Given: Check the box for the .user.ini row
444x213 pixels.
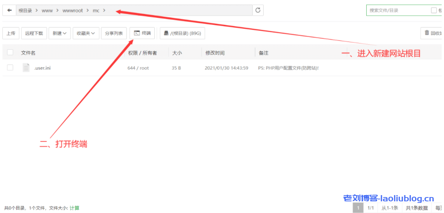Looking at the screenshot, I should (10, 68).
